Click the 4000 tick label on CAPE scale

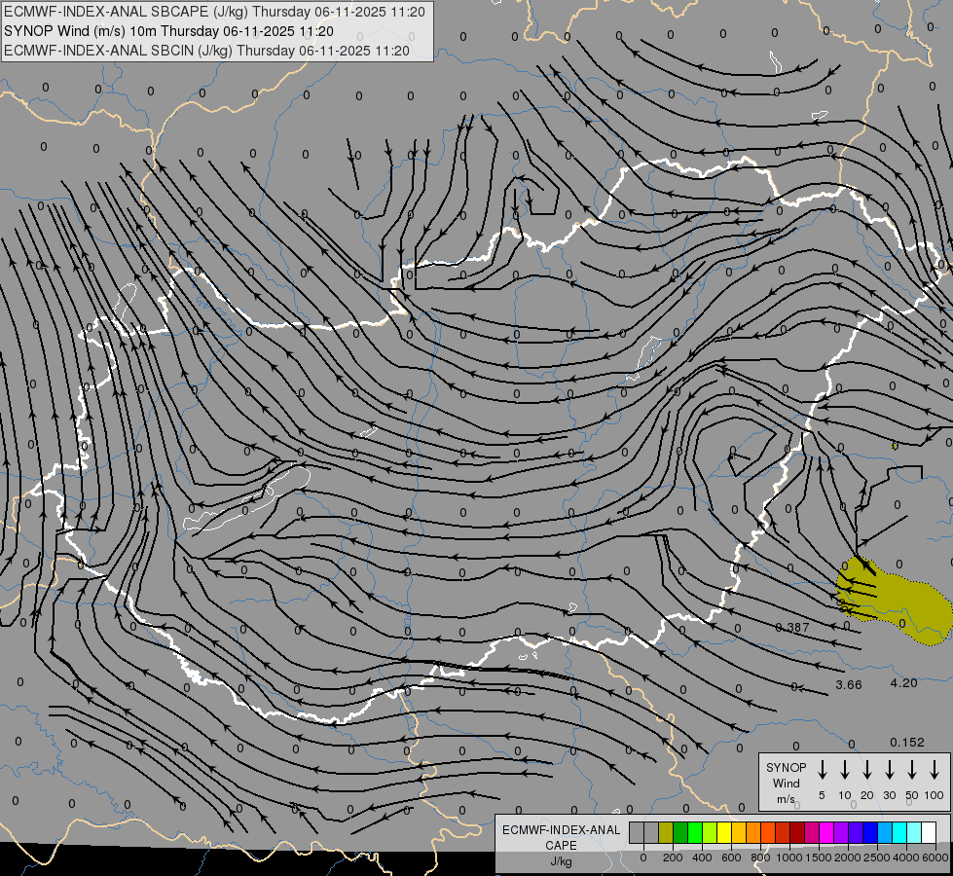click(x=905, y=858)
